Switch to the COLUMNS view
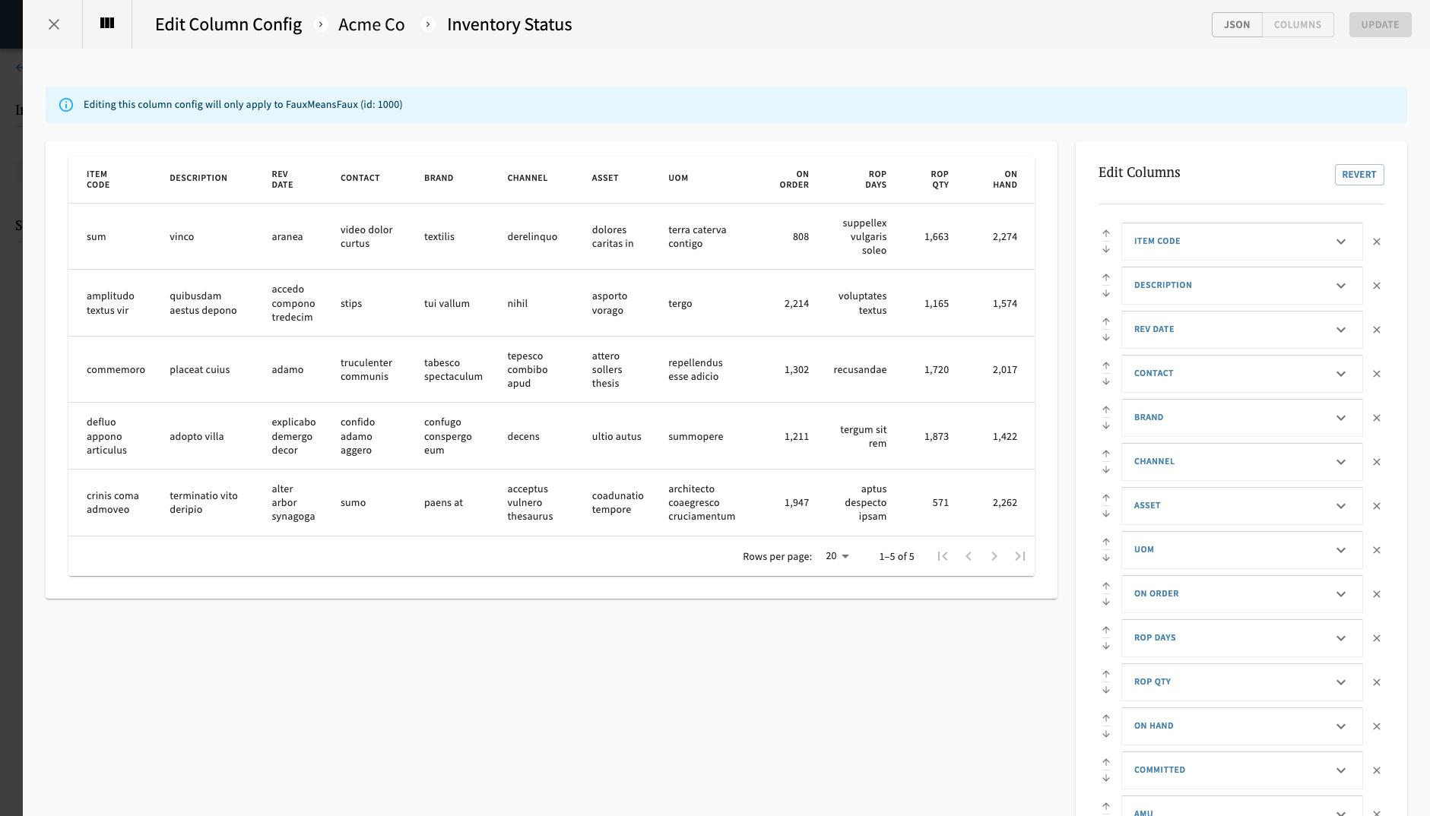 pos(1298,24)
